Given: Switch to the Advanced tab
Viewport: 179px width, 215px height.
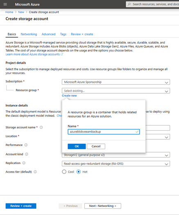Looking at the screenshot, I should coord(48,34).
